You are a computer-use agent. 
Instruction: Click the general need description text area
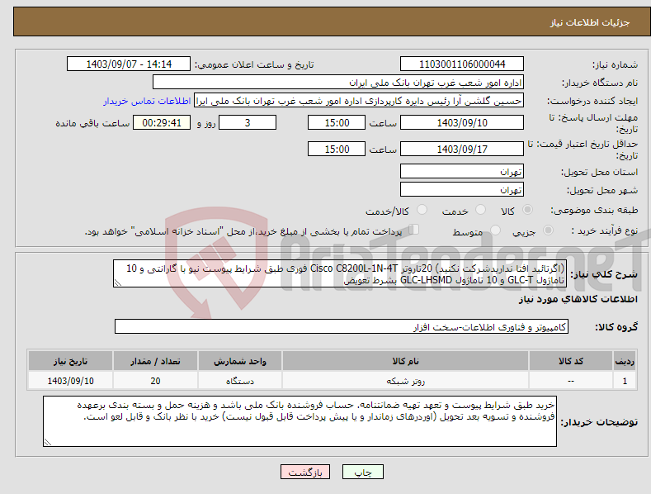(x=340, y=273)
